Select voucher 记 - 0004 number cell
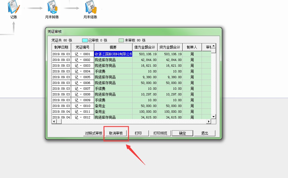This screenshot has height=178, width=288. pos(83,71)
